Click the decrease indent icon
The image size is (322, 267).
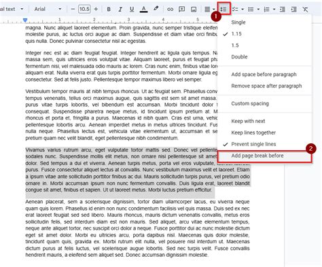pos(283,9)
